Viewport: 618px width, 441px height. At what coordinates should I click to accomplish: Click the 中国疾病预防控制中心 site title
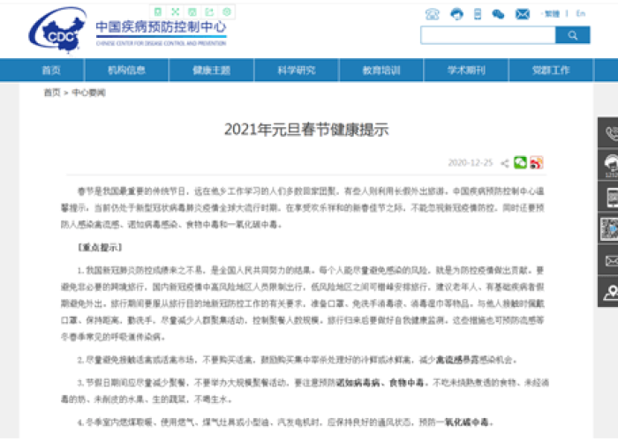click(162, 27)
